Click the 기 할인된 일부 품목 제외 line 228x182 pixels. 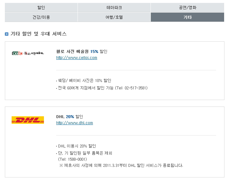(85, 153)
